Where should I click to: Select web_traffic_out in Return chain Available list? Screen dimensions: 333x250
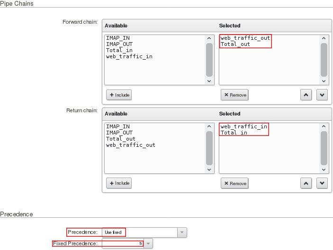(130, 145)
